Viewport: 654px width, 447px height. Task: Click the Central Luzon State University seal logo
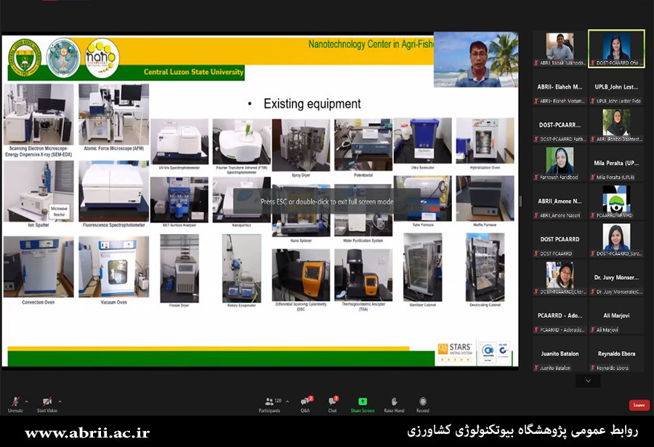(25, 58)
